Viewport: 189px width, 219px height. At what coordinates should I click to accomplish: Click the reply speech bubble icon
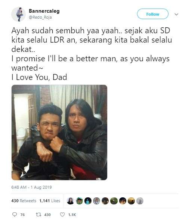pos(15,215)
